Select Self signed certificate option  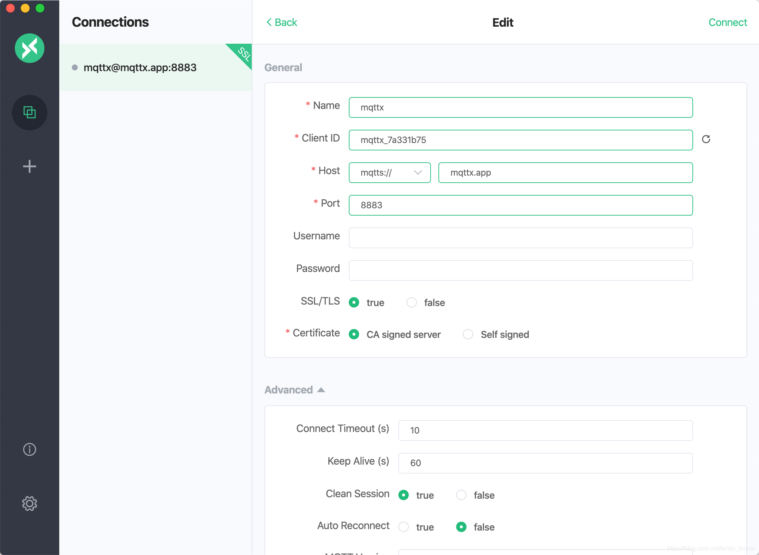click(468, 335)
